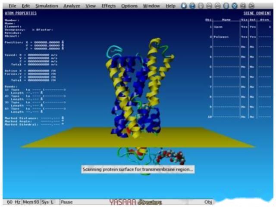Click the third gray round toolbar icon

[201, 6]
